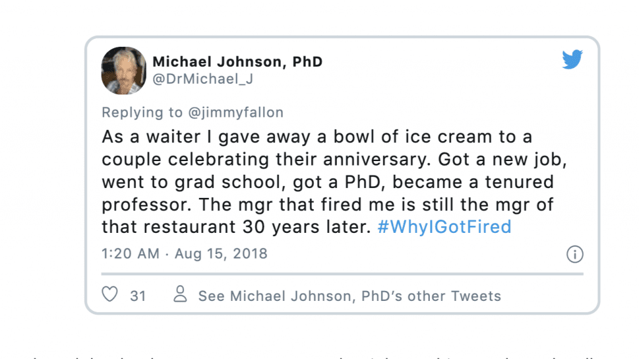Open Michael Johnson's profile avatar
Viewport: 639px width, 359px height.
tap(124, 71)
